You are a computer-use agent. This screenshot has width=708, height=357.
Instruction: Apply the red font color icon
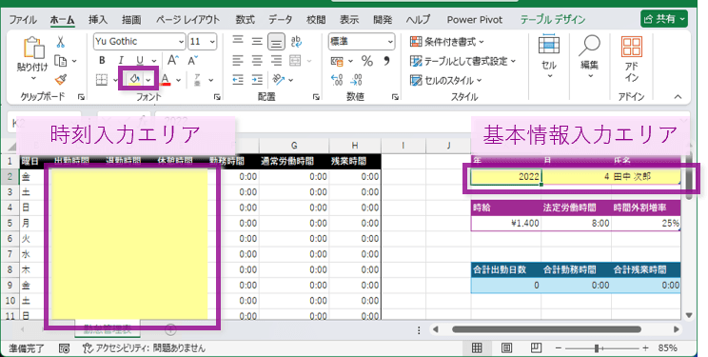(x=166, y=80)
